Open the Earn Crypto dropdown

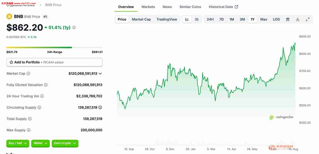[x=65, y=143]
